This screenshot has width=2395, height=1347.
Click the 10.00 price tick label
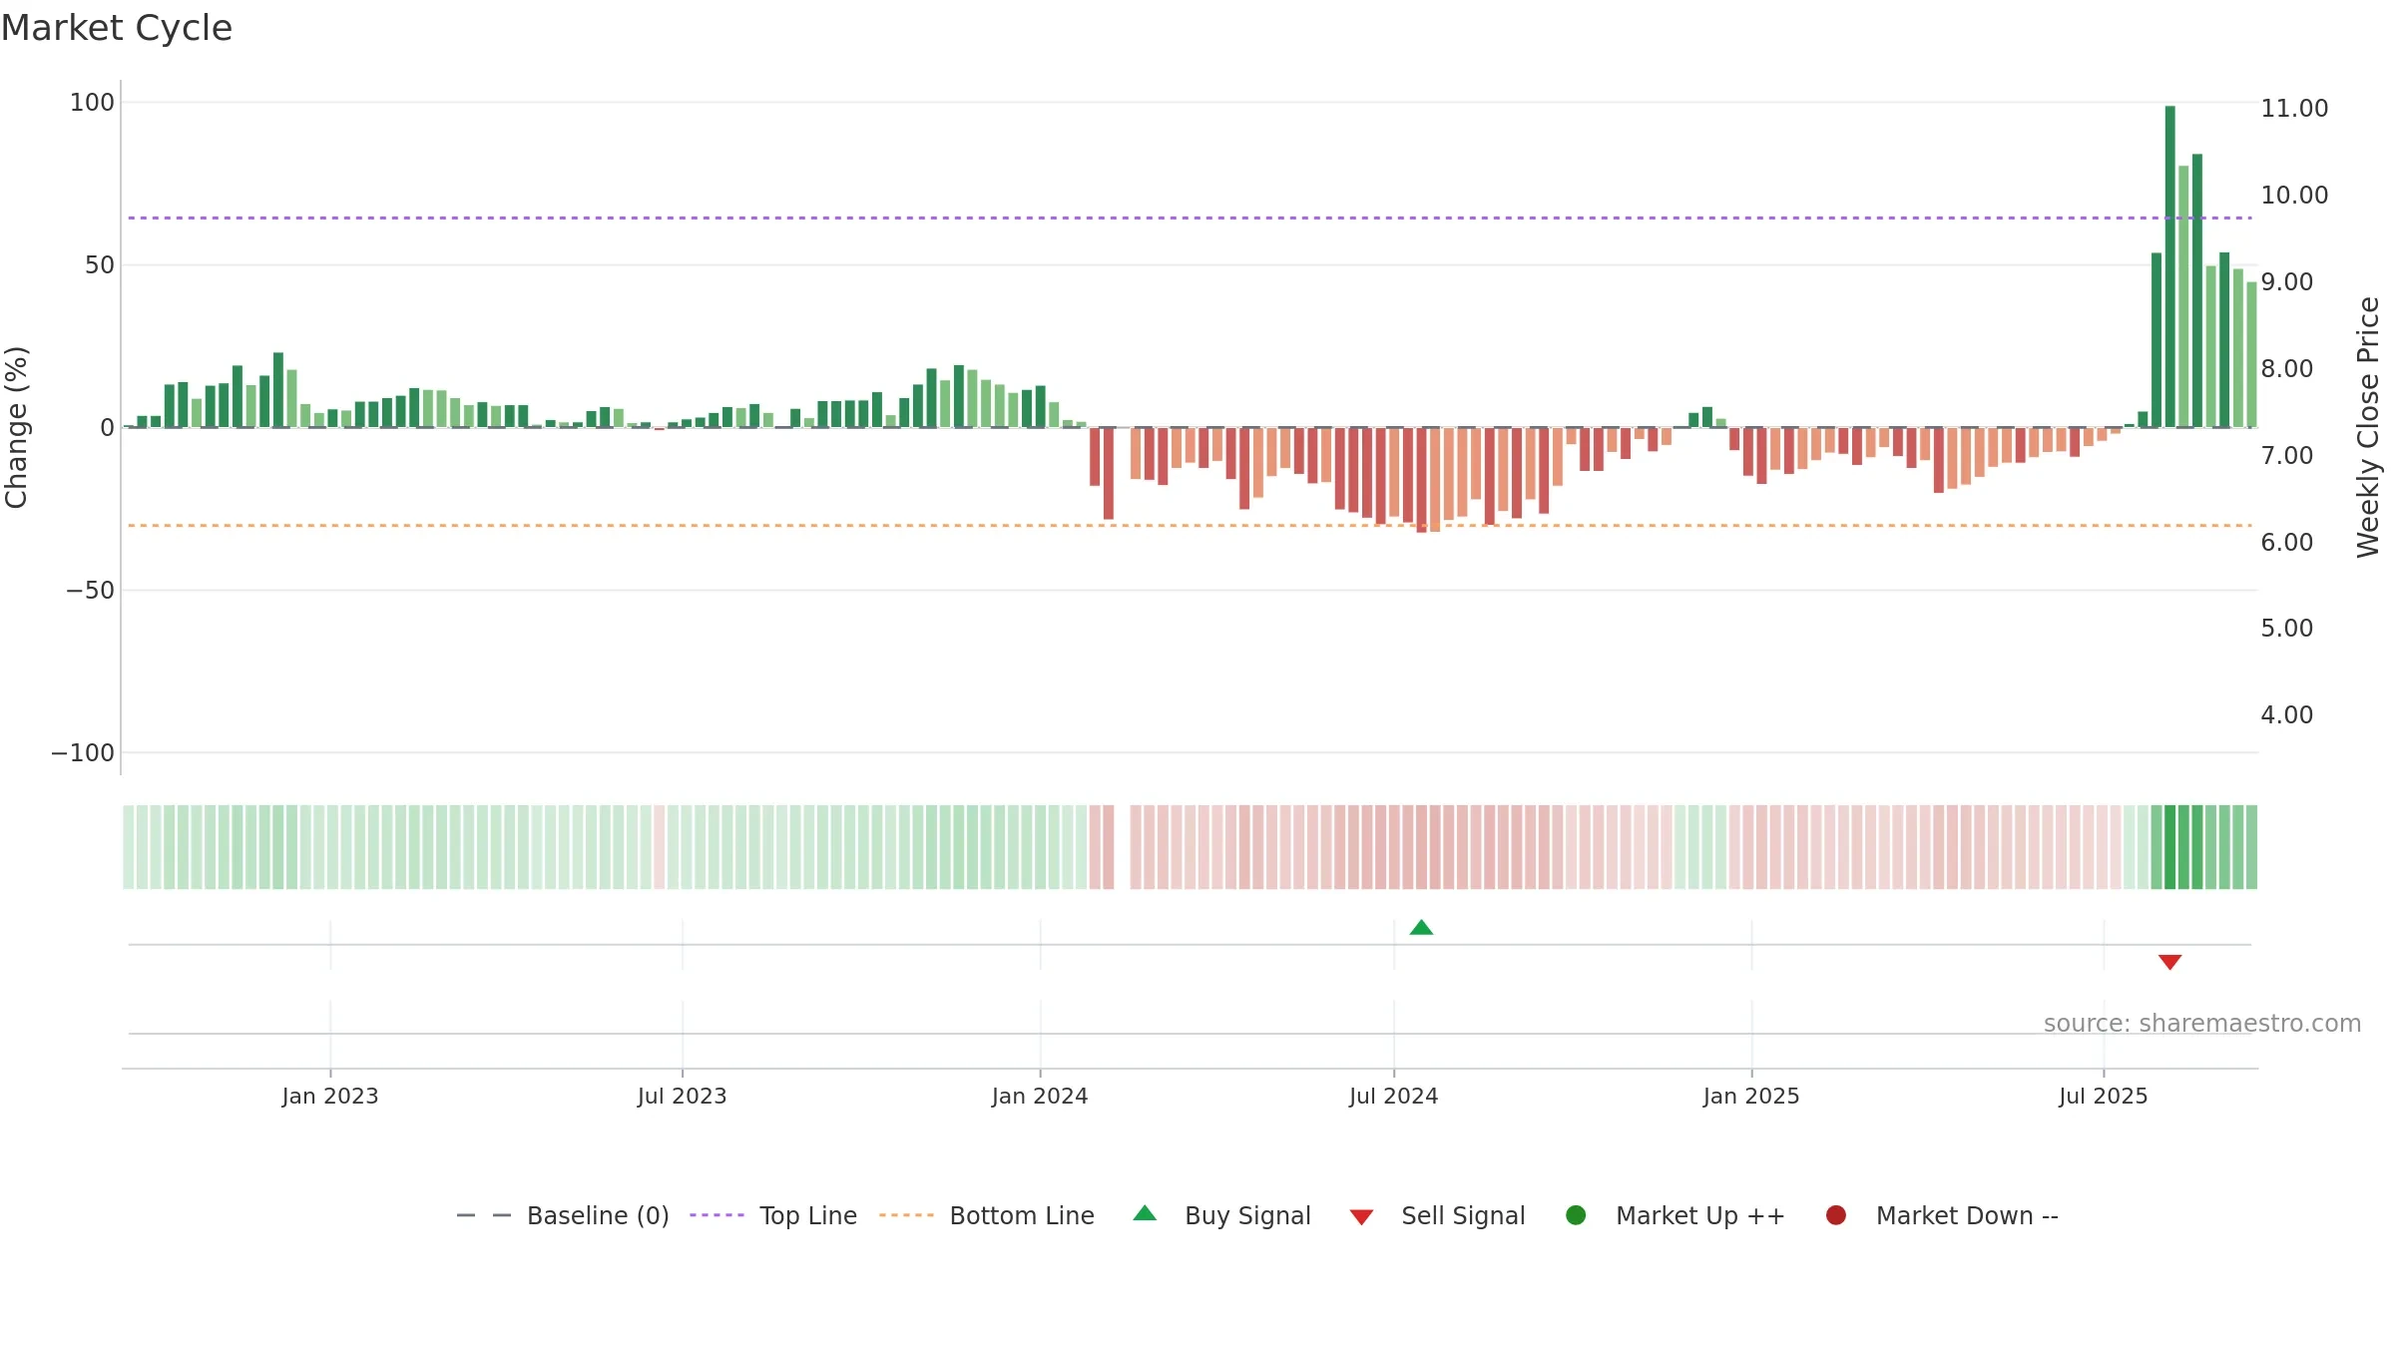2294,195
